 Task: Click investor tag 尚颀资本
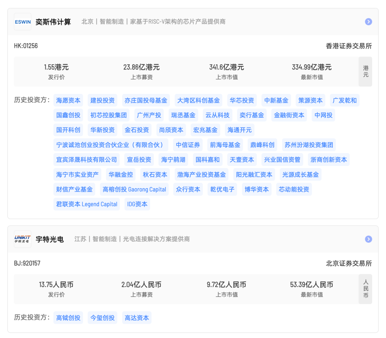coord(171,130)
